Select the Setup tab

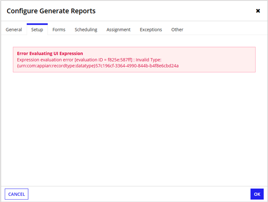(37, 30)
